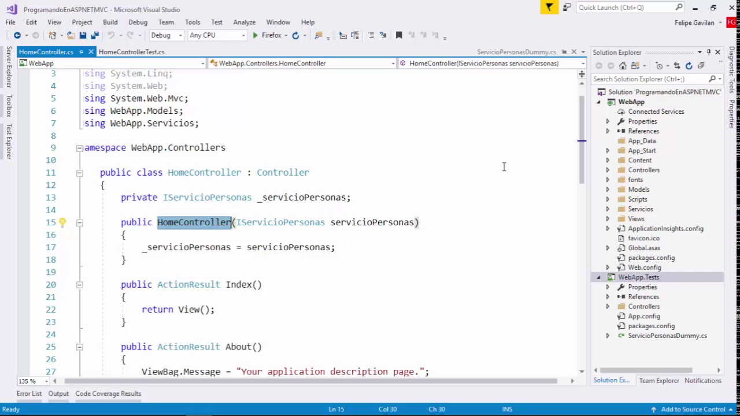Refresh the Solution Explorer tree

coord(689,65)
